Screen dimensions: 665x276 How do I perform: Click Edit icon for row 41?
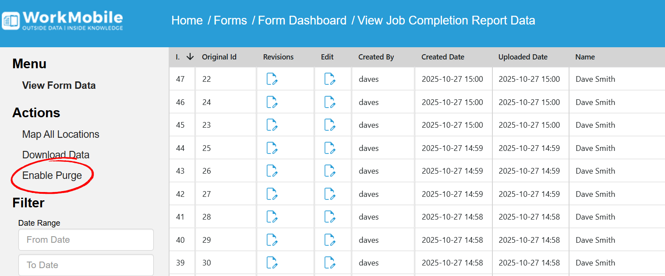(329, 217)
